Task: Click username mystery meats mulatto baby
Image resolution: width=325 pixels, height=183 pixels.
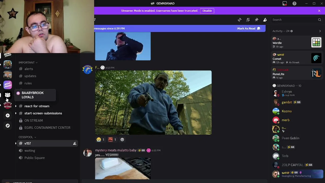Action: [116, 150]
